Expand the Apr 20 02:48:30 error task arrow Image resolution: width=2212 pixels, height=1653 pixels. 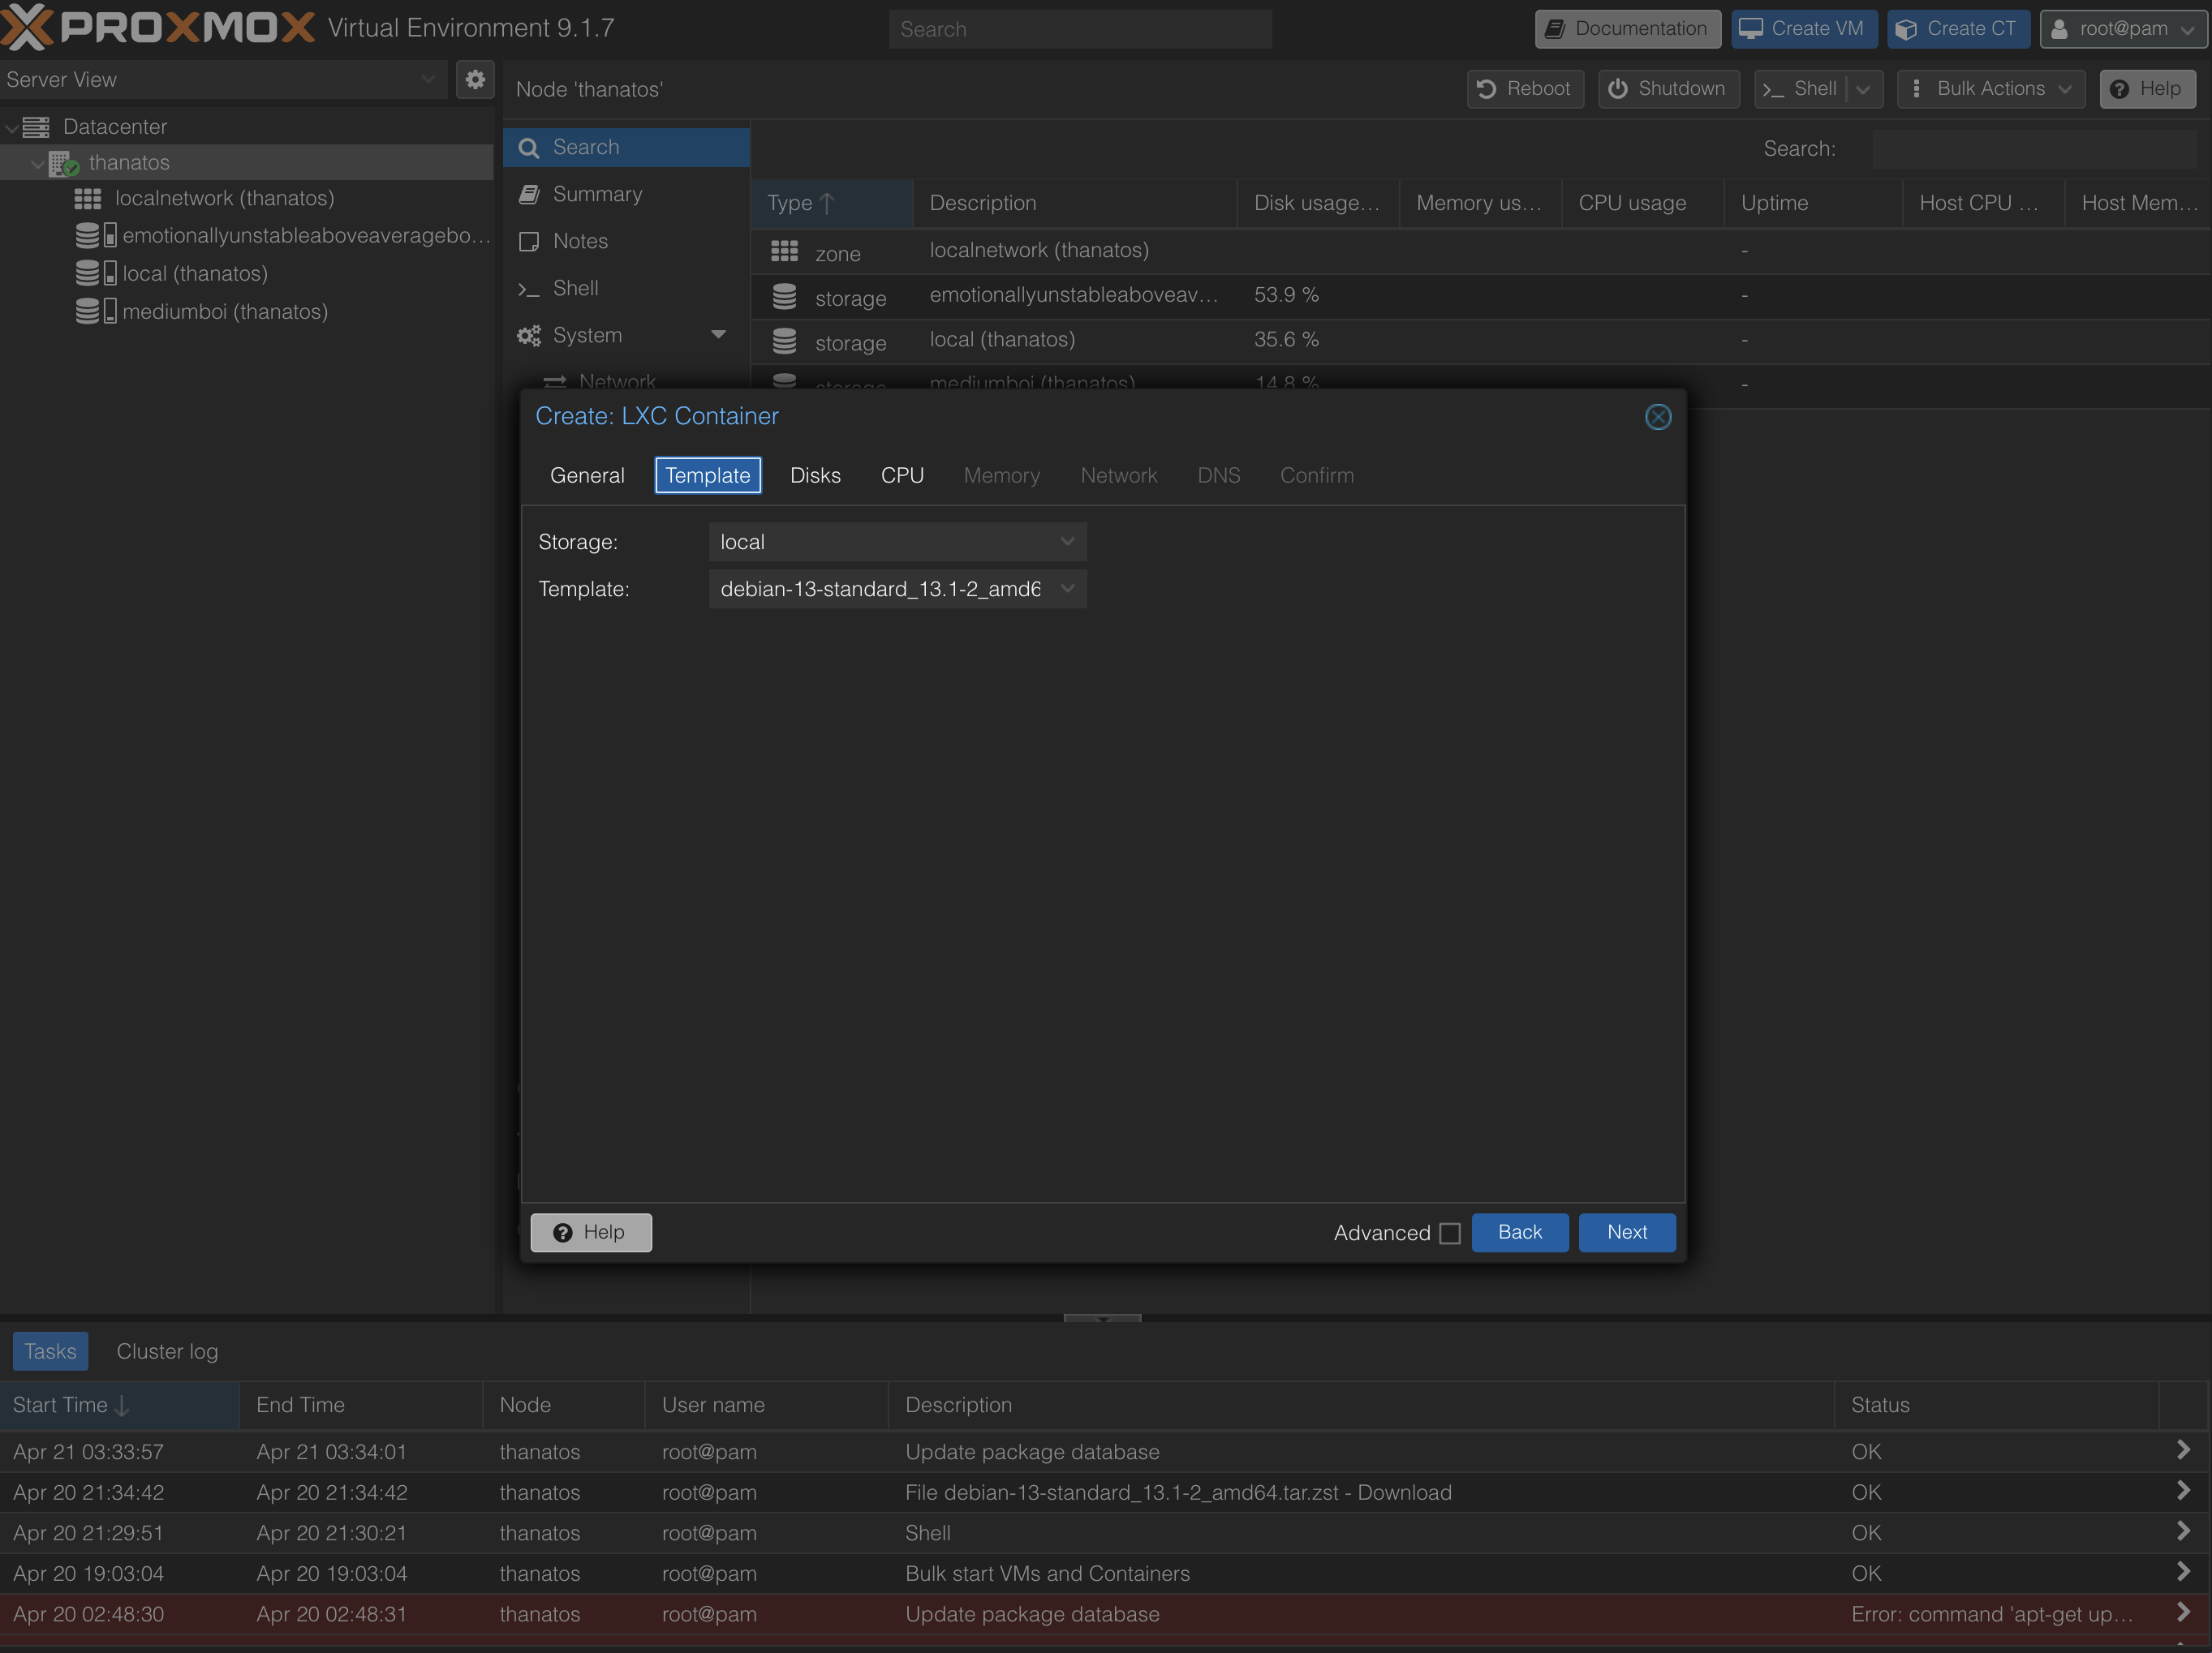(2183, 1613)
